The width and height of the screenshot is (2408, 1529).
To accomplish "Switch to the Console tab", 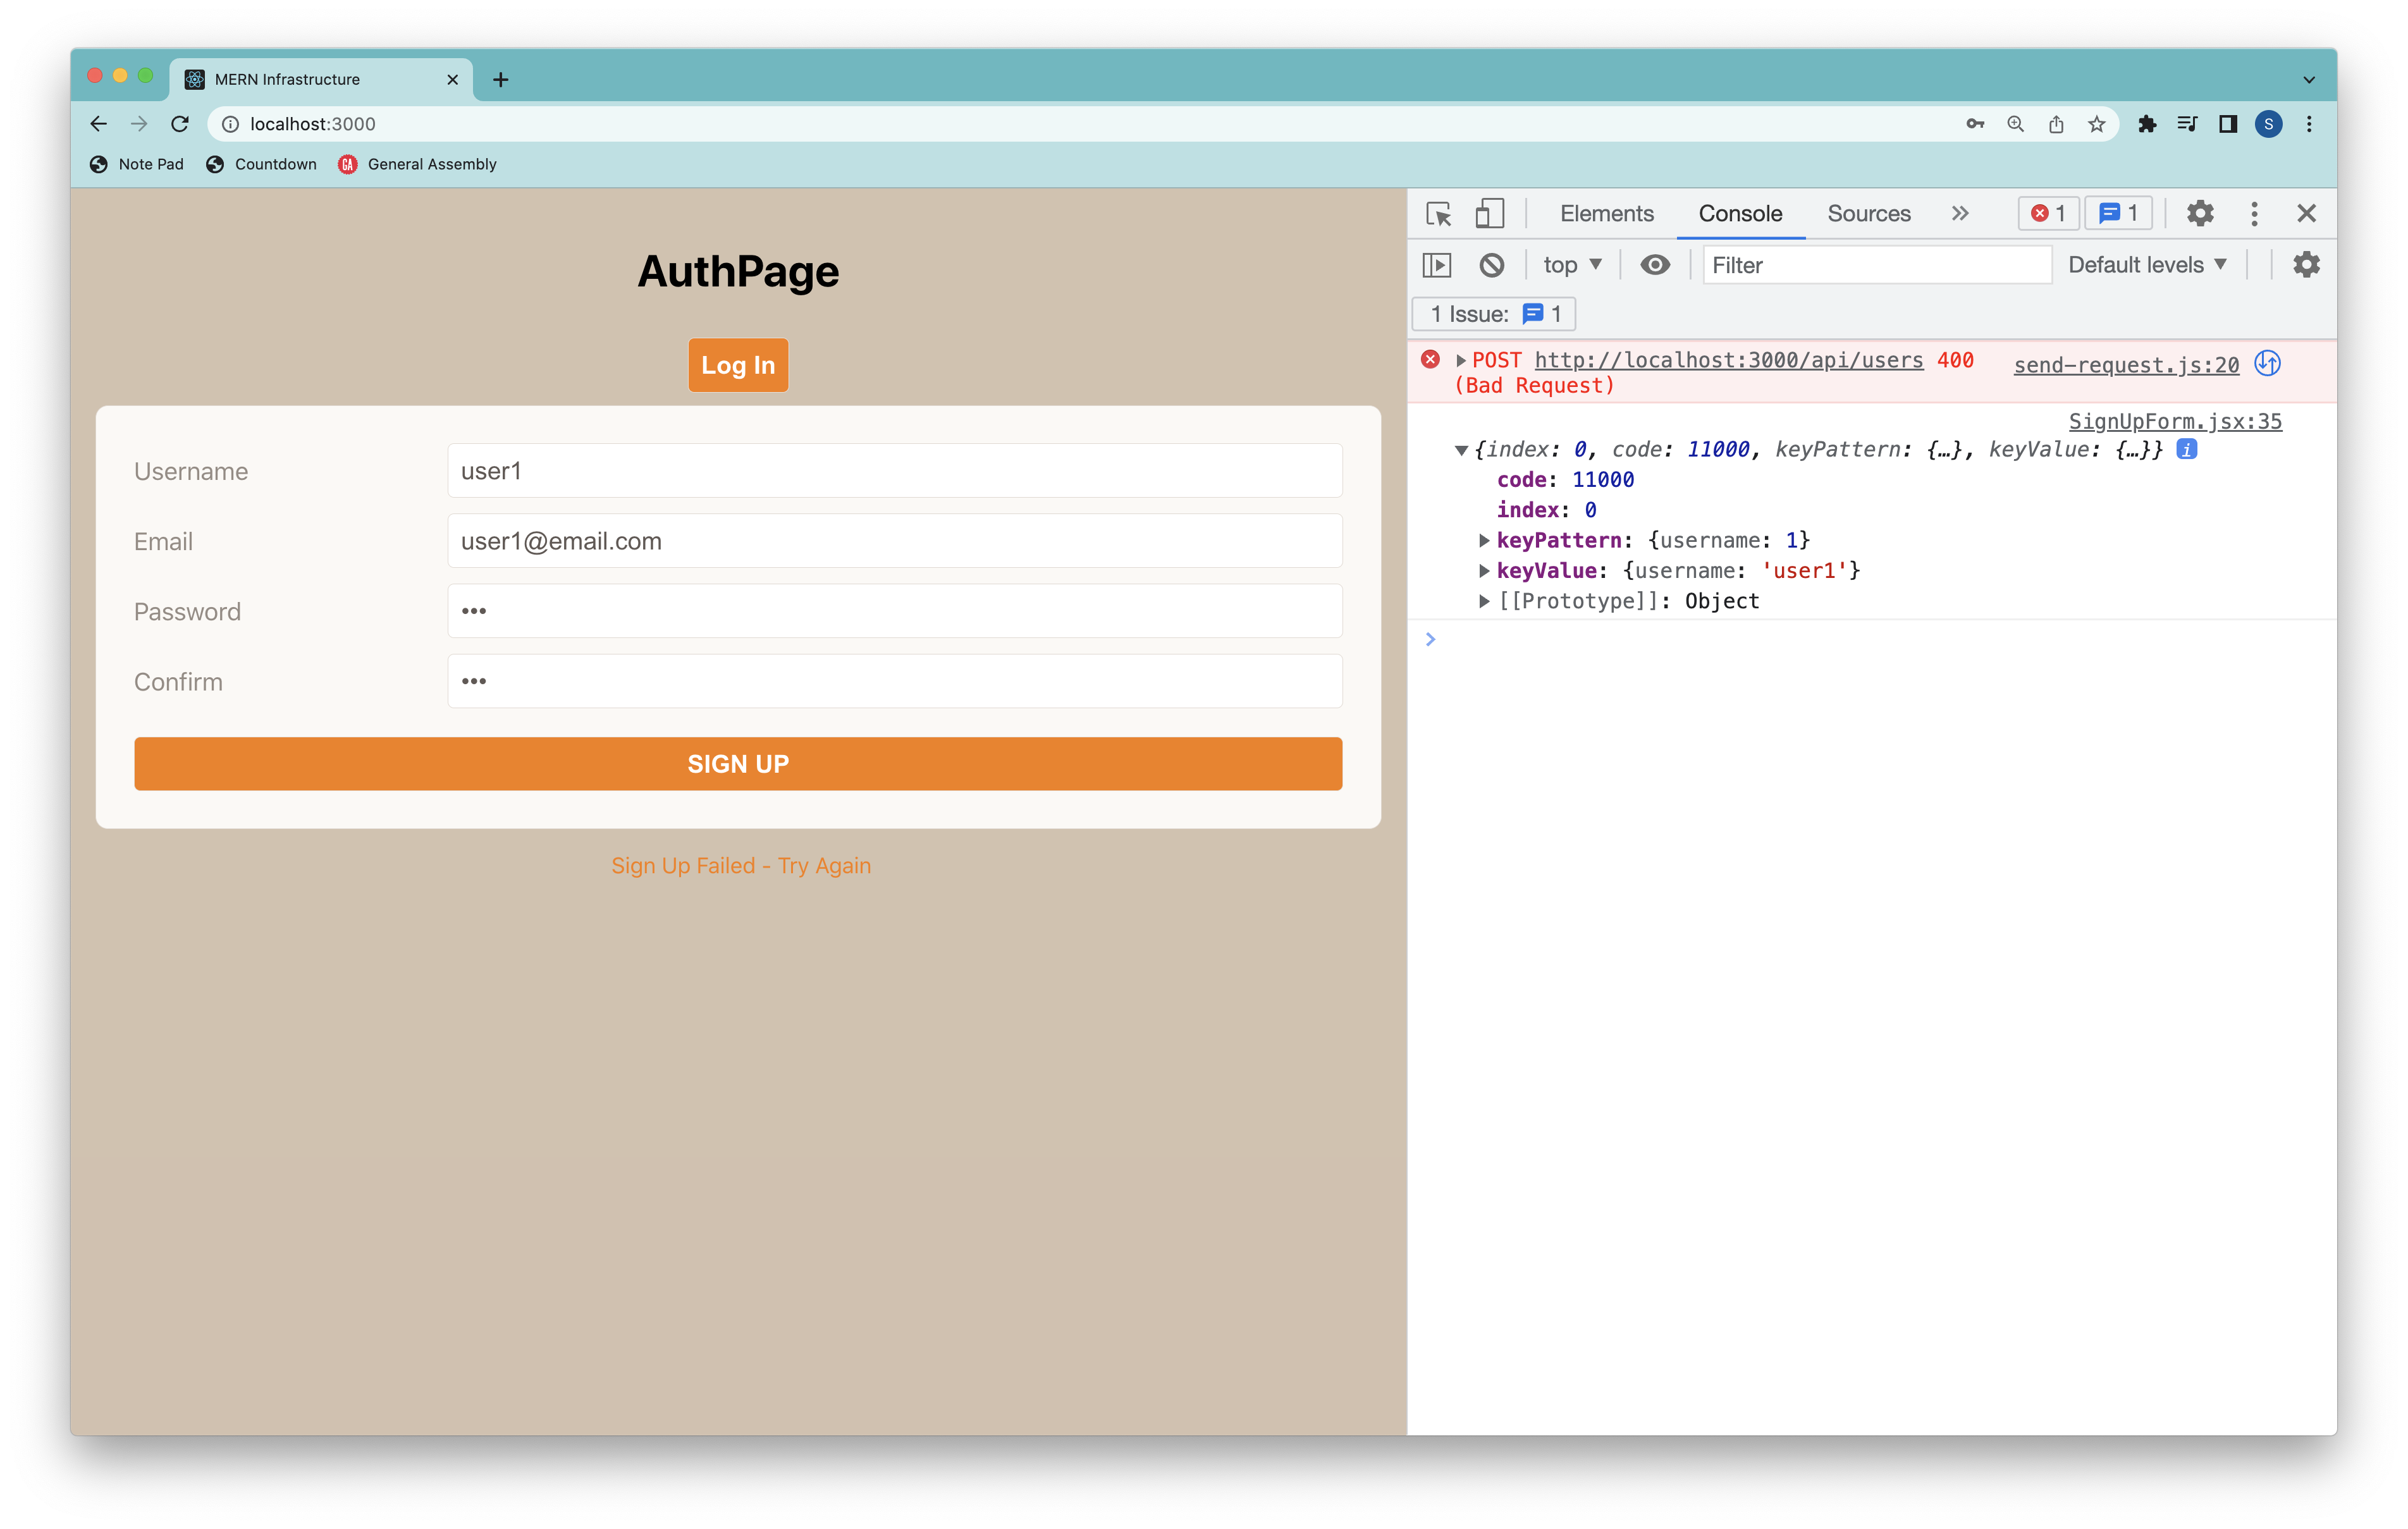I will pos(1740,214).
